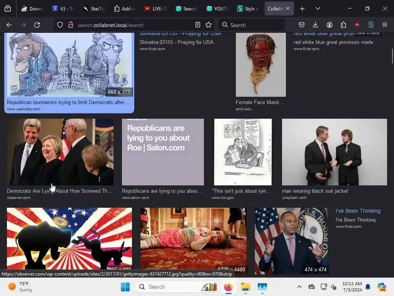Open the Firefox account icon
394x296 pixels.
[x=329, y=25]
